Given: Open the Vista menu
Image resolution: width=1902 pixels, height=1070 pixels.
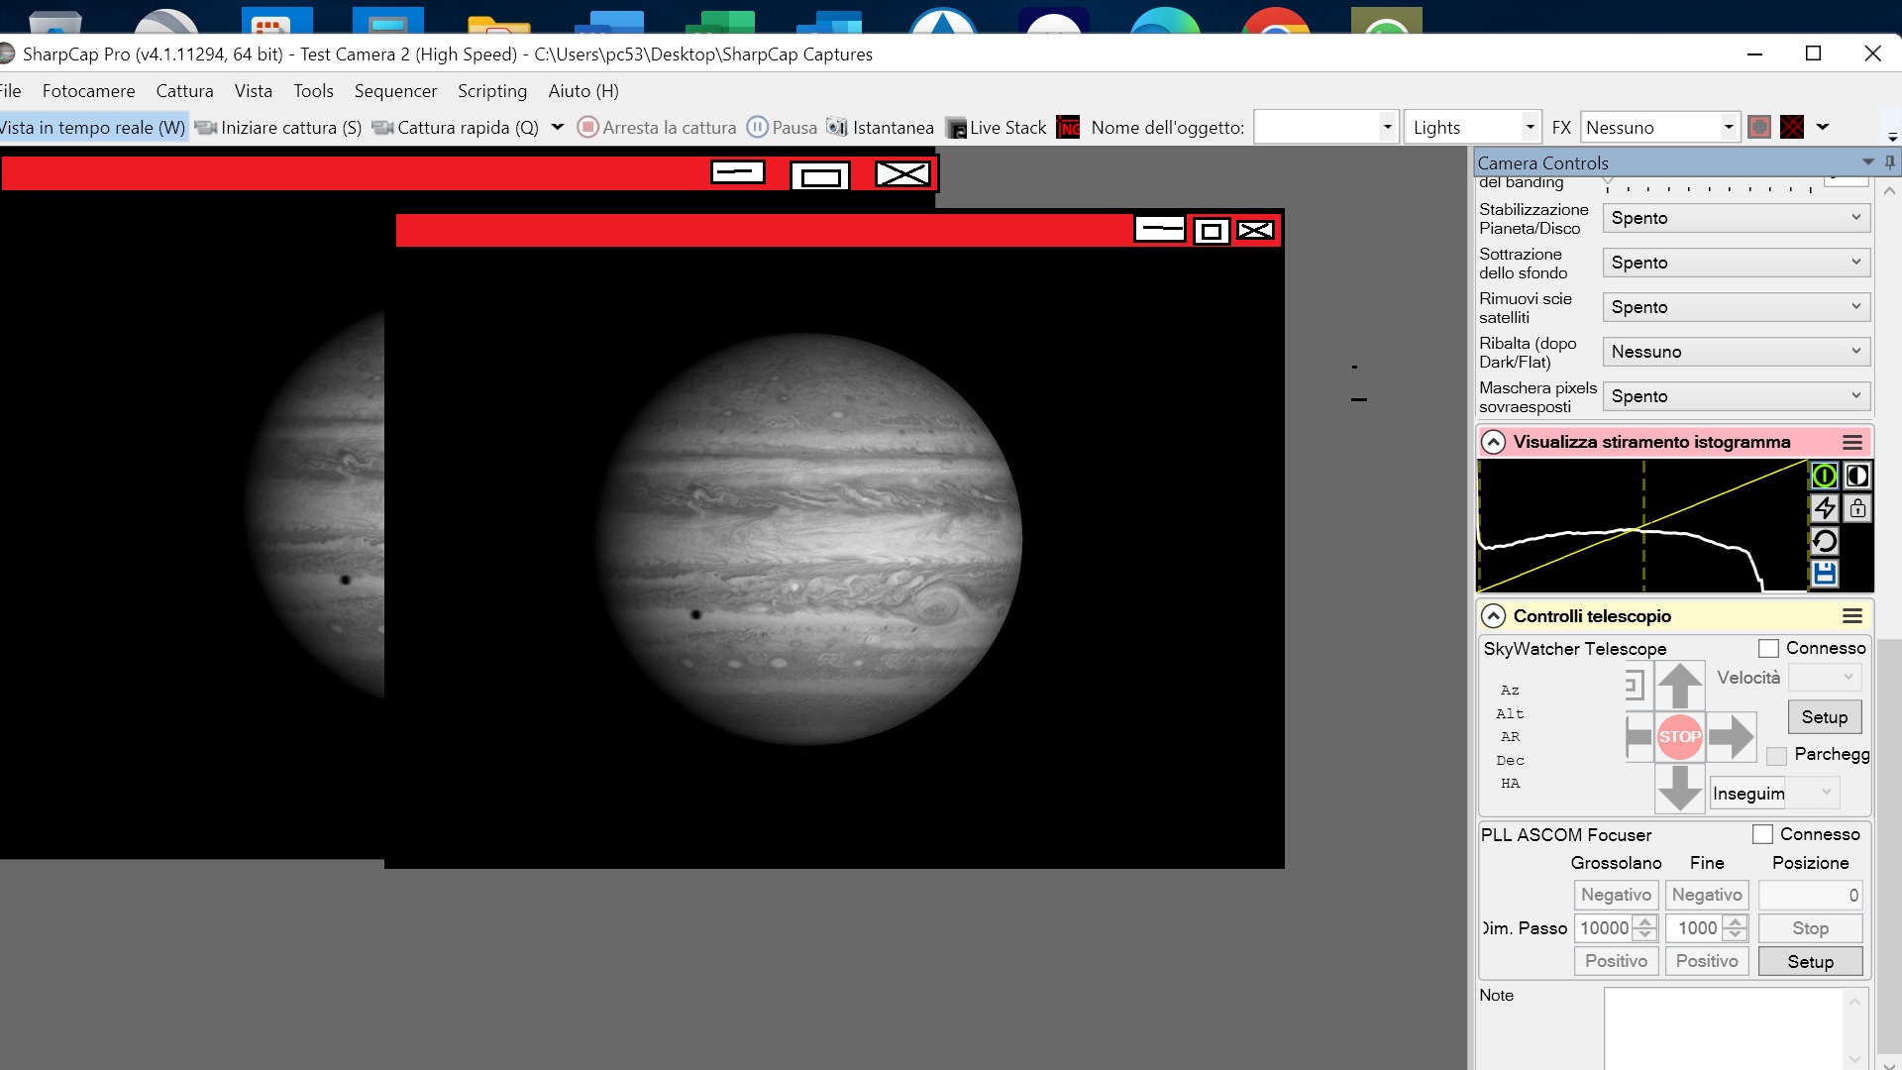Looking at the screenshot, I should pos(254,91).
